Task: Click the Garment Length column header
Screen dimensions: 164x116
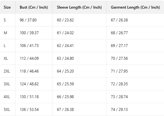Action: [135, 7]
